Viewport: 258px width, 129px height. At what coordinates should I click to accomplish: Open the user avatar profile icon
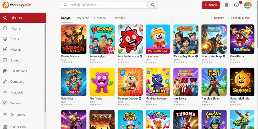coord(248,5)
